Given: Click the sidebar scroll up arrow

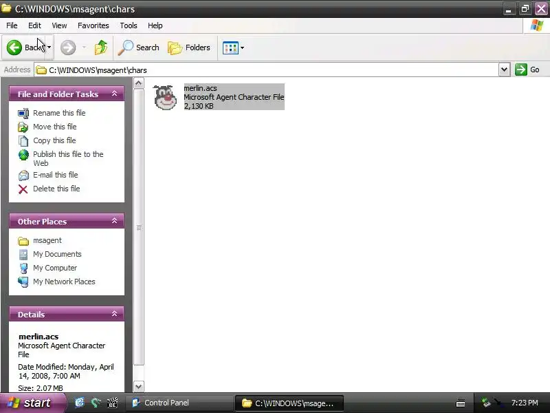Looking at the screenshot, I should pos(139,83).
